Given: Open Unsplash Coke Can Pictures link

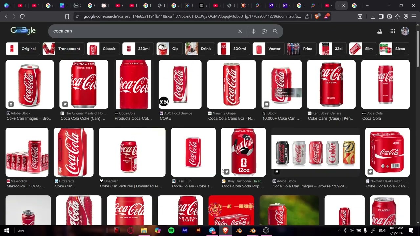Looking at the screenshot, I should [x=131, y=186].
